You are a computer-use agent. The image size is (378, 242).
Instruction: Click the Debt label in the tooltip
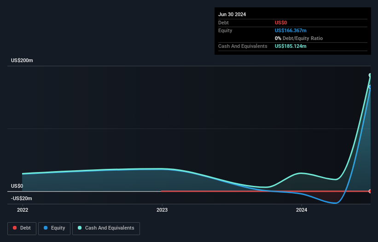pos(223,23)
